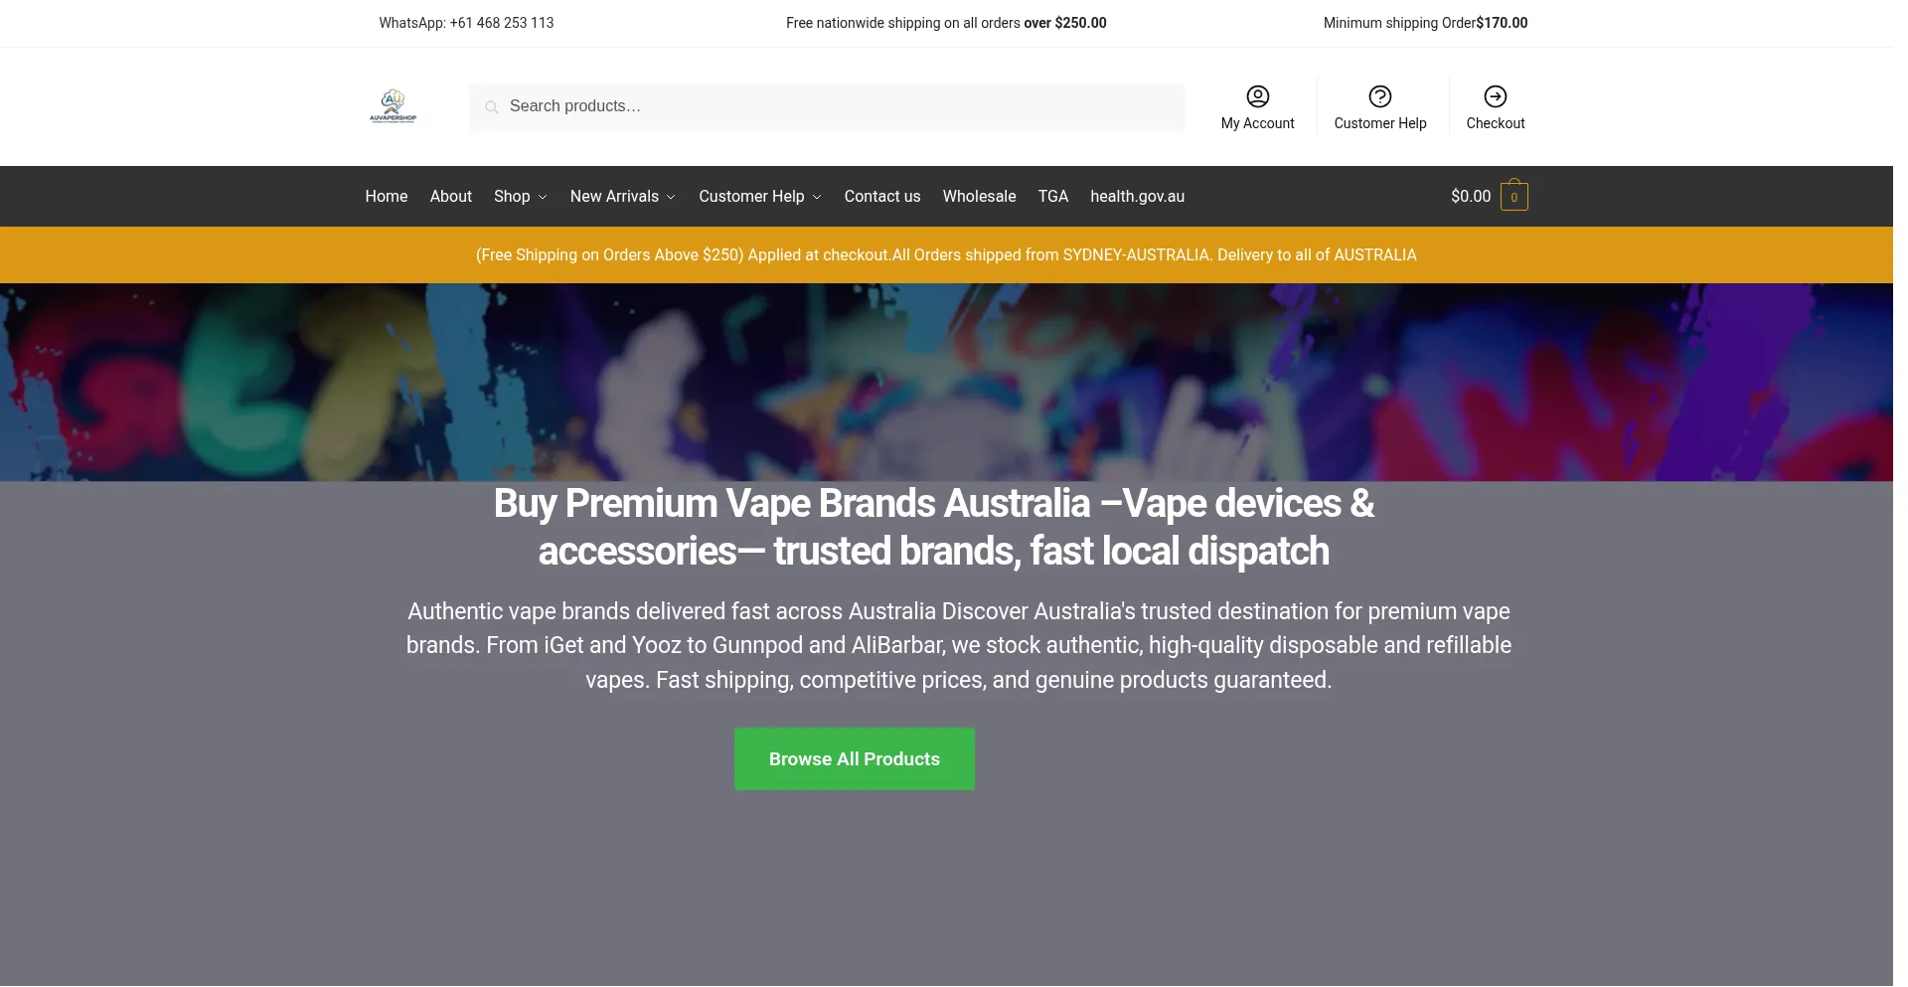Open the TGA menu link
1908x987 pixels.
click(1053, 197)
